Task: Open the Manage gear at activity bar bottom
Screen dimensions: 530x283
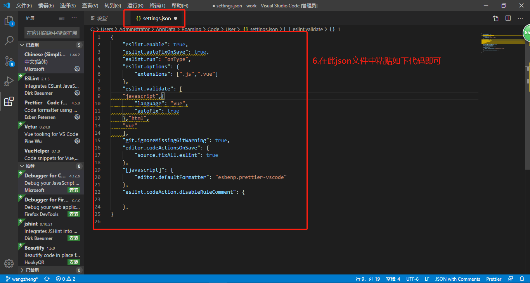Action: pyautogui.click(x=9, y=264)
